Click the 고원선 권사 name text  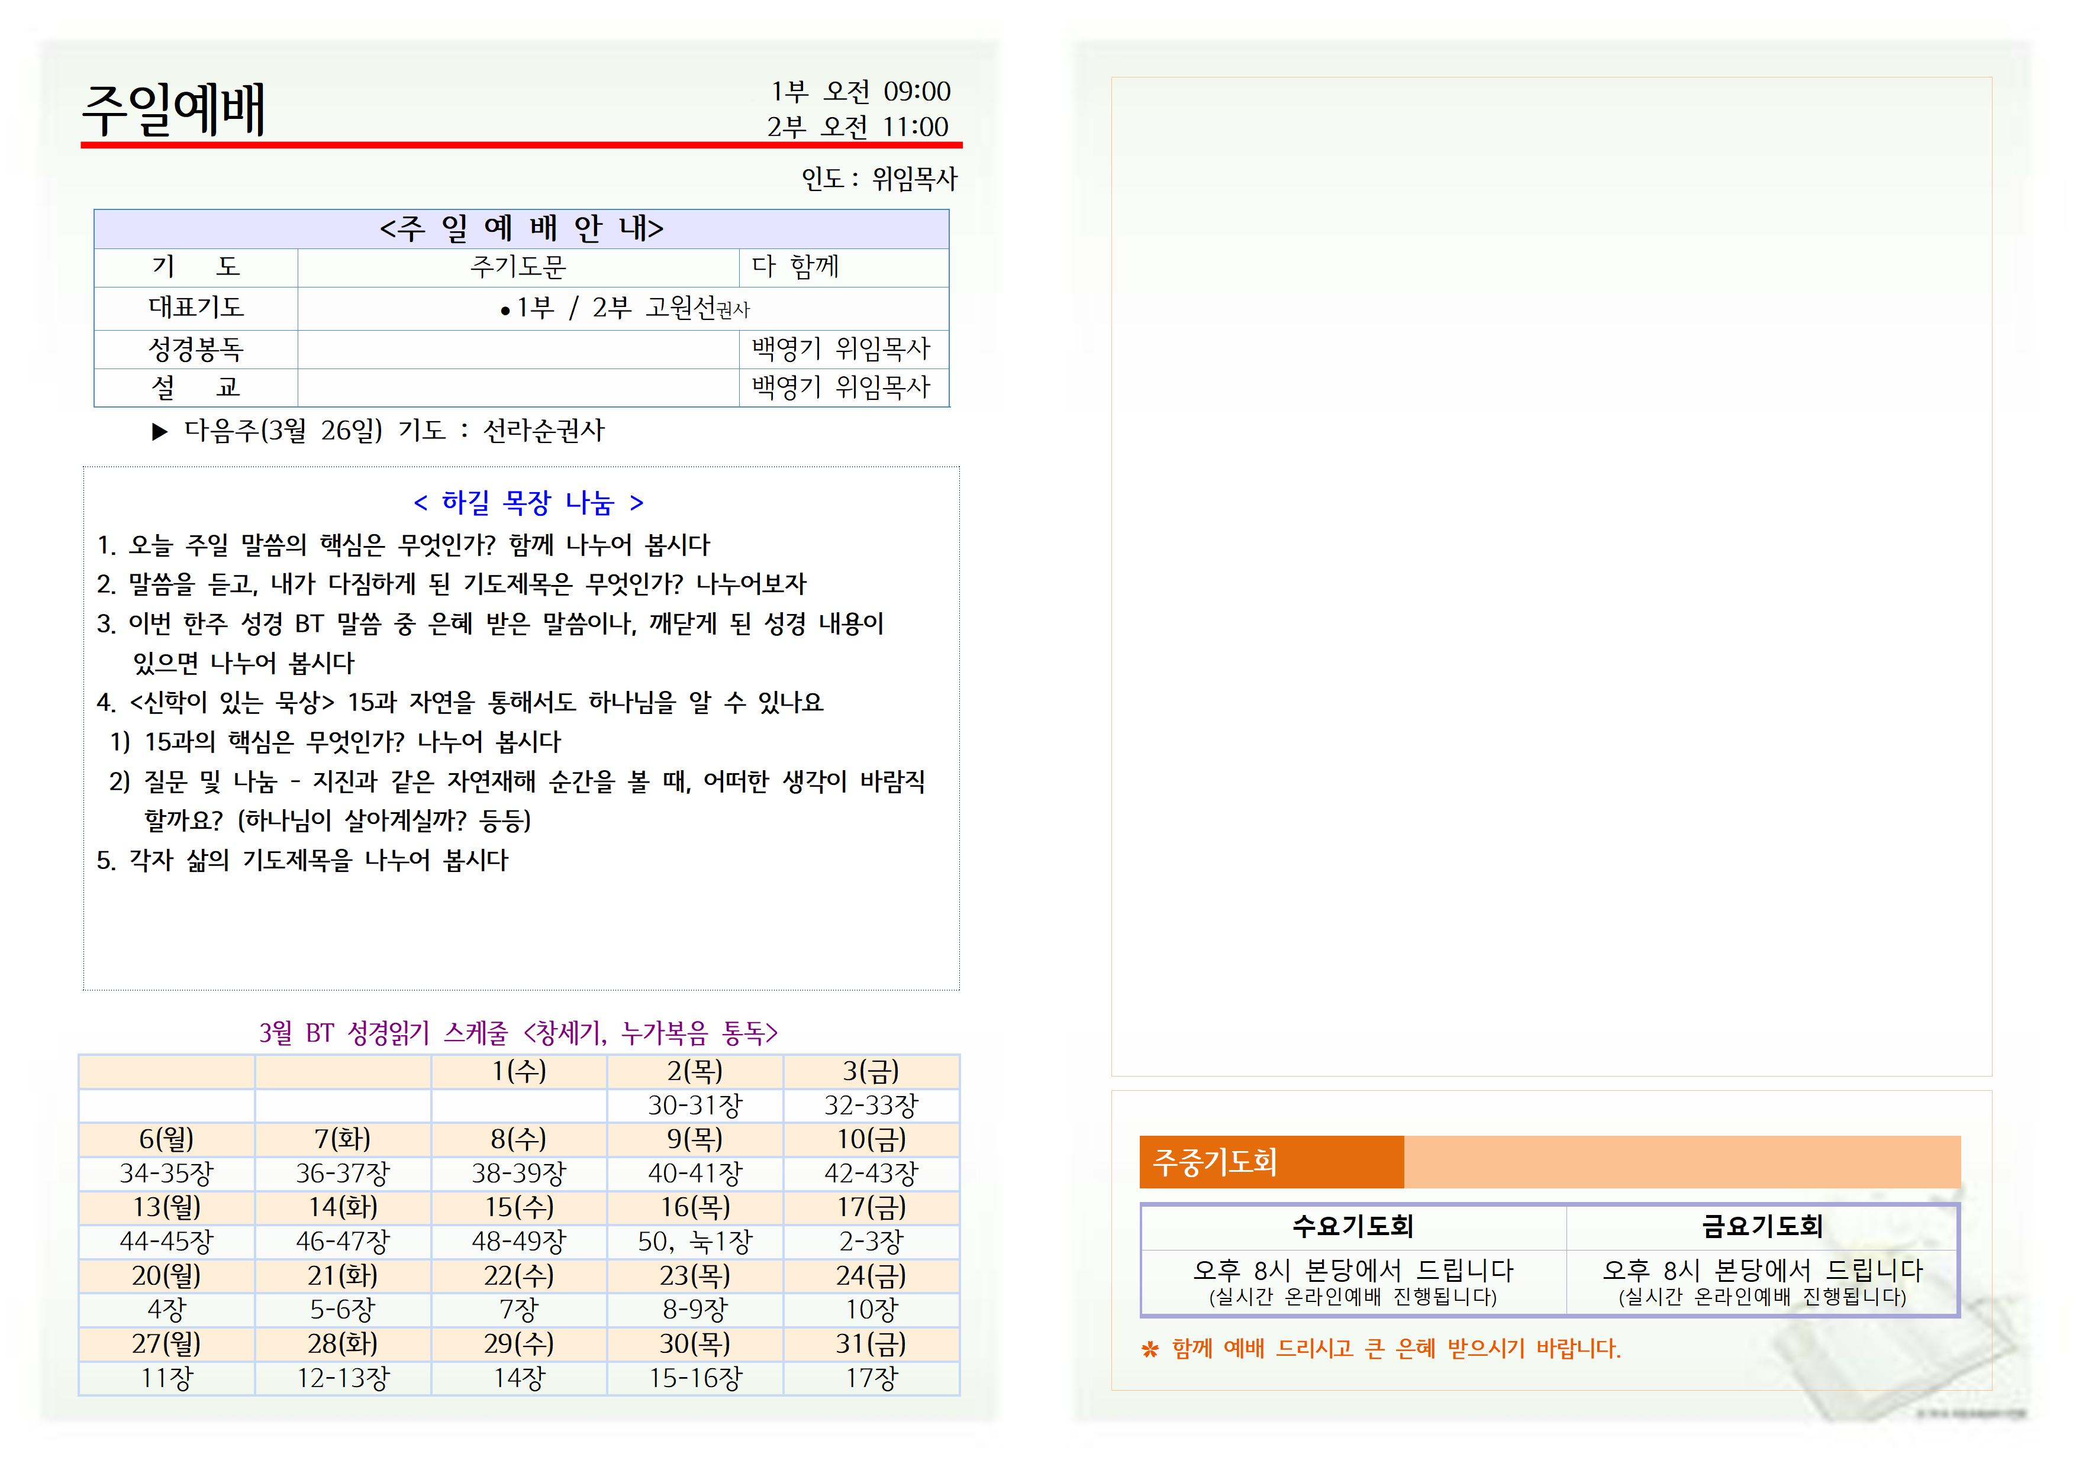(697, 308)
